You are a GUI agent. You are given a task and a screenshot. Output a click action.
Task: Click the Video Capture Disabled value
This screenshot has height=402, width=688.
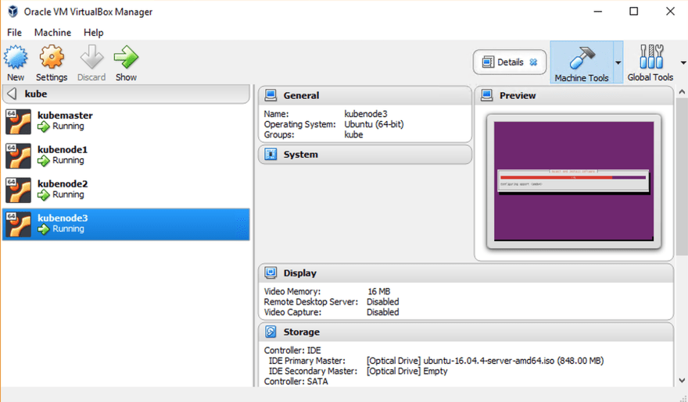(382, 312)
